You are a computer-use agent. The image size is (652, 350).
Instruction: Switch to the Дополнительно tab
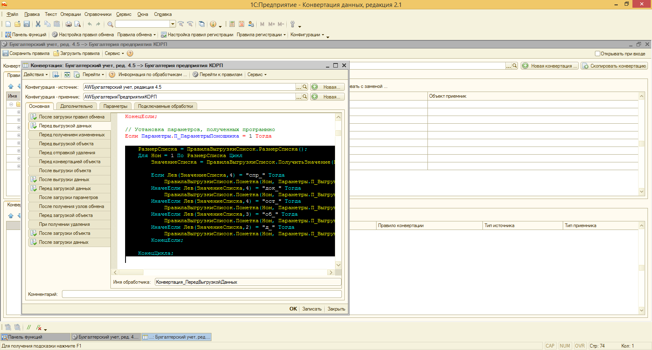tap(77, 106)
